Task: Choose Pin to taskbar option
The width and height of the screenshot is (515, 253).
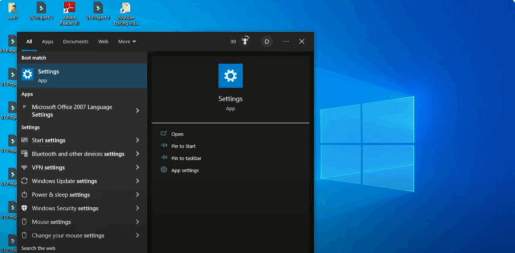Action: pyautogui.click(x=187, y=158)
